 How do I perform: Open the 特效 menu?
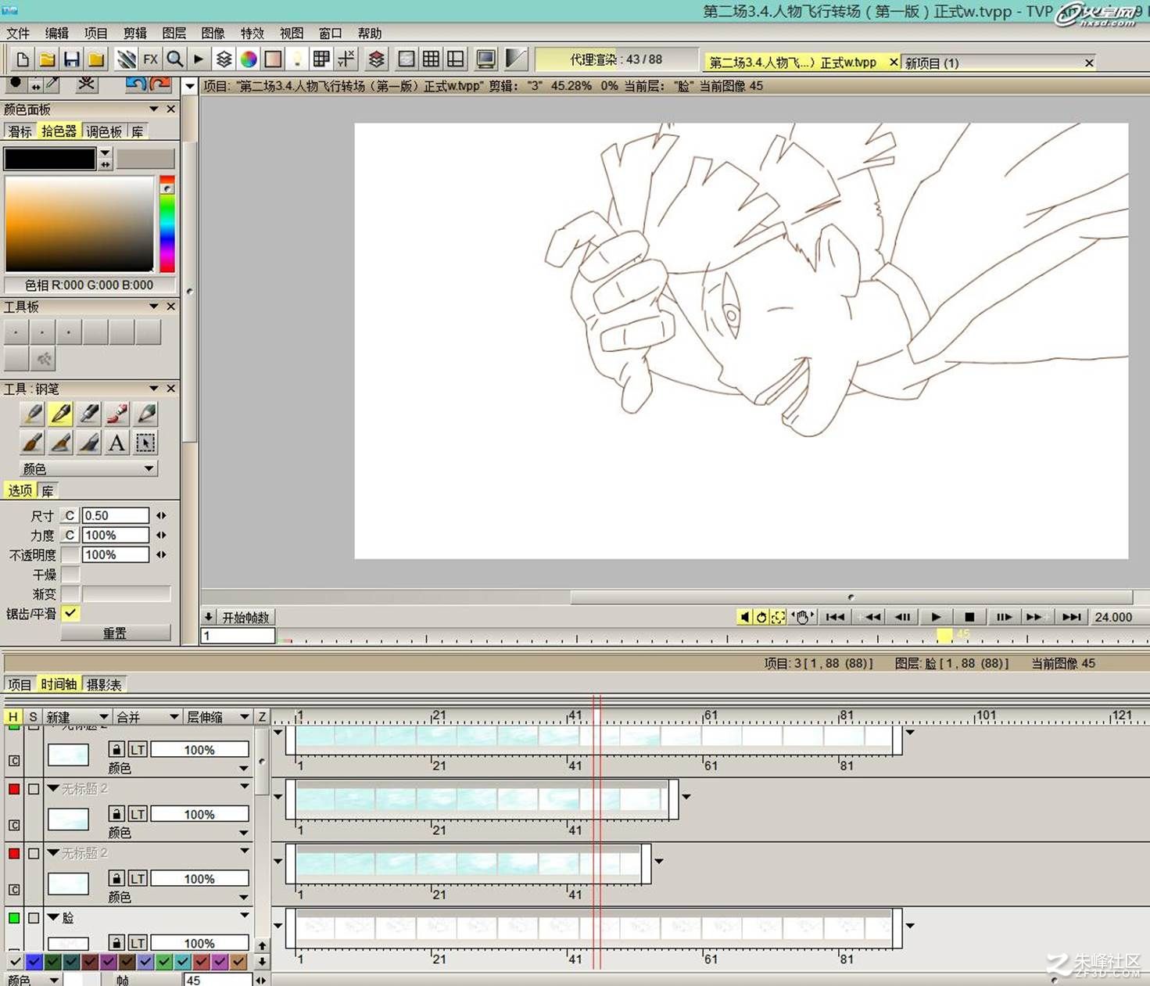(x=253, y=33)
